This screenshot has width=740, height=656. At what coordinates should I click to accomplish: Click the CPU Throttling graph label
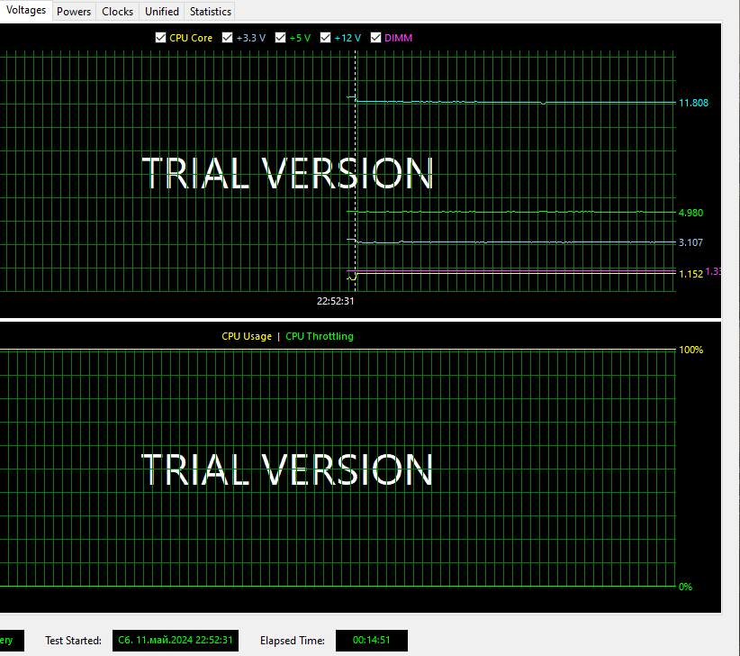tap(320, 336)
